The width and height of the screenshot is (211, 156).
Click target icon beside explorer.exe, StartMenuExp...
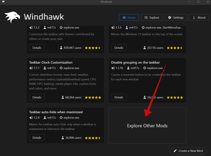click(x=143, y=28)
